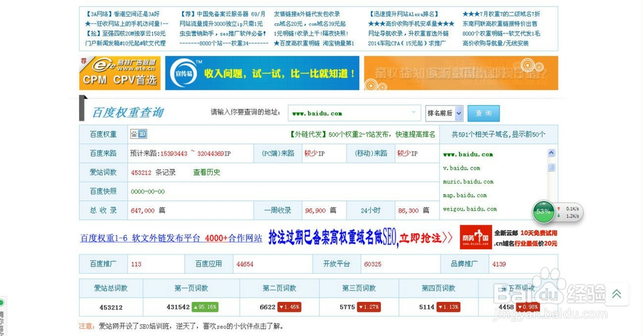Select music.baidu.com subdomain
This screenshot has height=336, width=643.
pos(468,182)
